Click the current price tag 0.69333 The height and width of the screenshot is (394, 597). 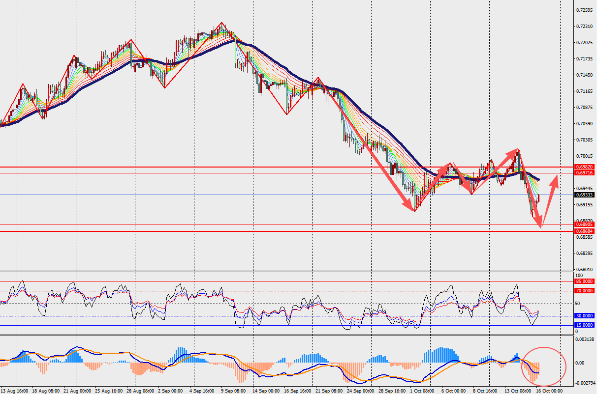(x=585, y=195)
